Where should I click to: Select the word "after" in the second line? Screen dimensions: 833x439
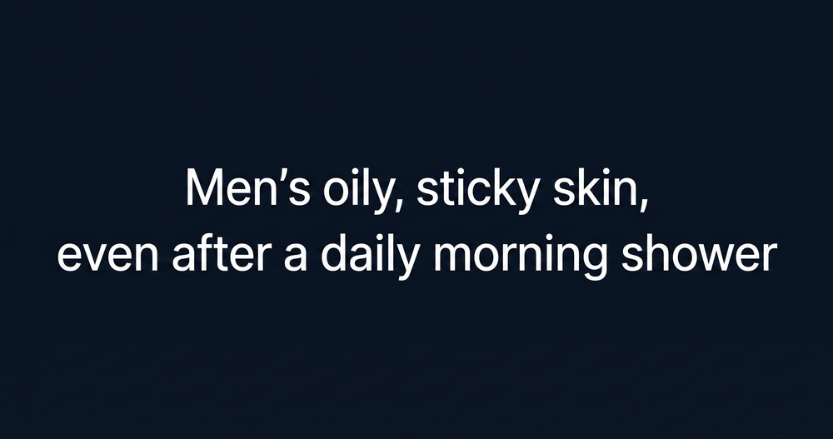(x=222, y=252)
